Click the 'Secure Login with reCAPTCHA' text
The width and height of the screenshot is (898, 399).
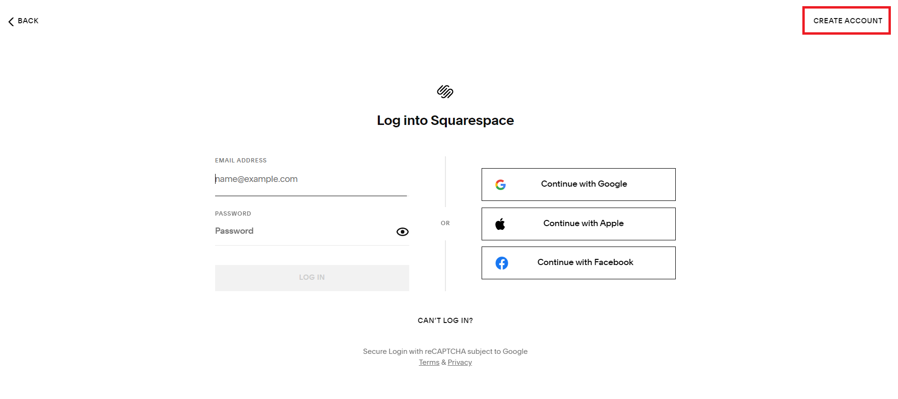[x=445, y=351]
